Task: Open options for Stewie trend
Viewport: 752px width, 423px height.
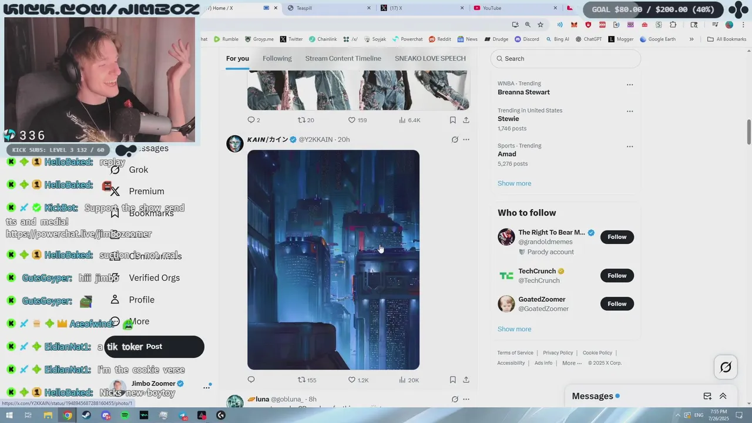Action: (x=630, y=112)
